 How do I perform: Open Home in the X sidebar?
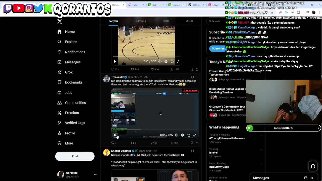click(x=66, y=32)
